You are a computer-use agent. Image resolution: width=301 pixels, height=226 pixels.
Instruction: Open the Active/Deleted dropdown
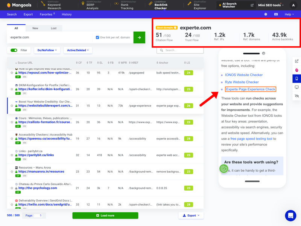[x=78, y=50]
